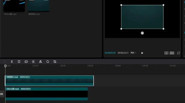Delete the selected clip with trash icon

pos(19,62)
